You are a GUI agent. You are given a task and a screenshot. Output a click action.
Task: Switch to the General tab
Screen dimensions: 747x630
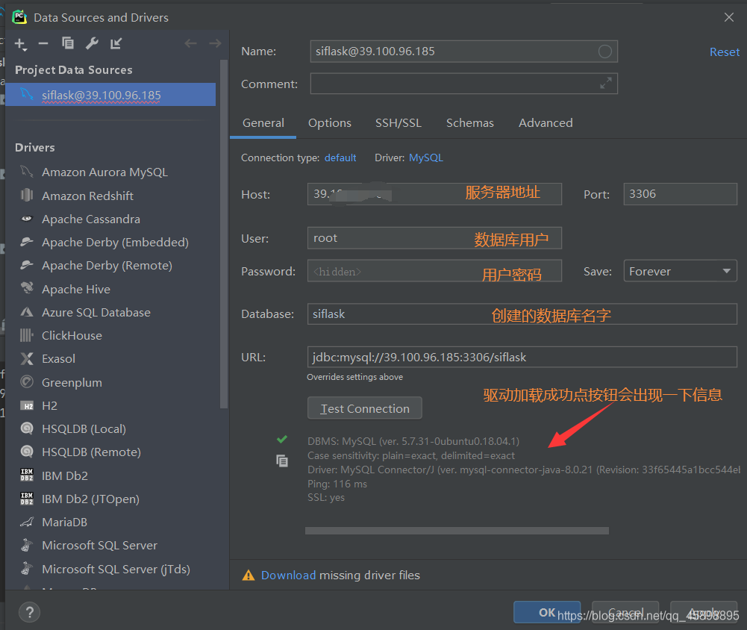coord(263,123)
